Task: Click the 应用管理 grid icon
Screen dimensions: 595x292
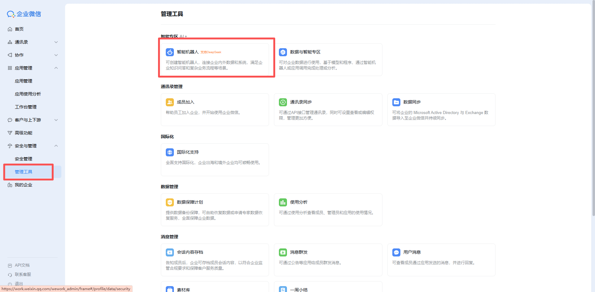Action: [10, 68]
